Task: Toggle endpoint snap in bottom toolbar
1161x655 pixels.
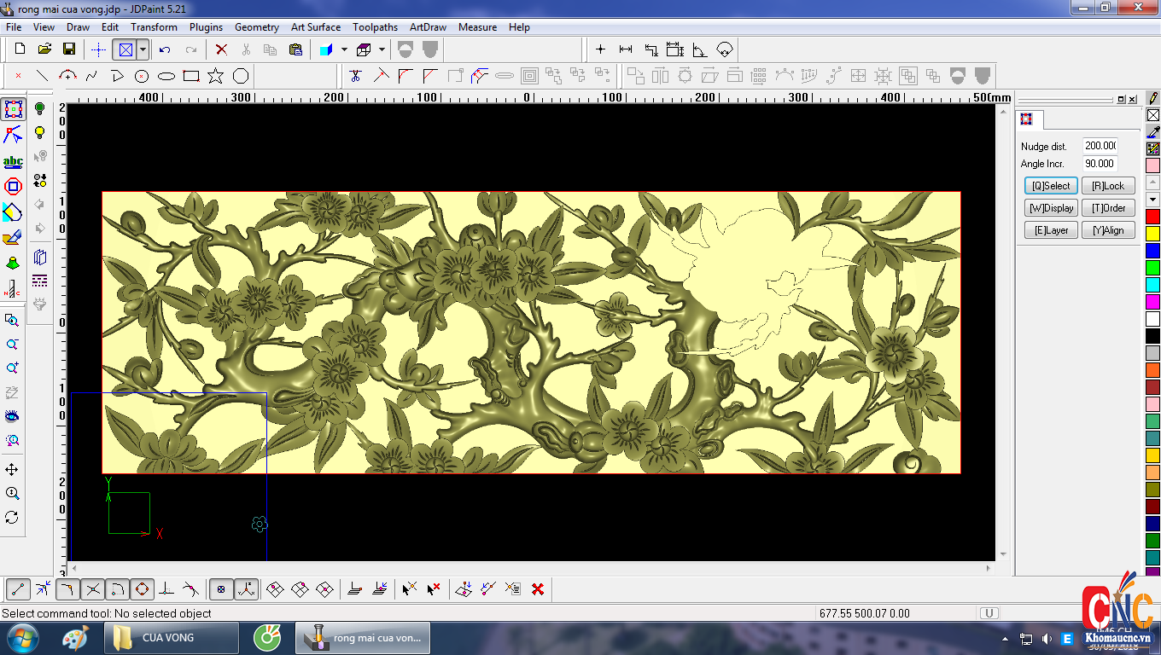Action: point(19,588)
